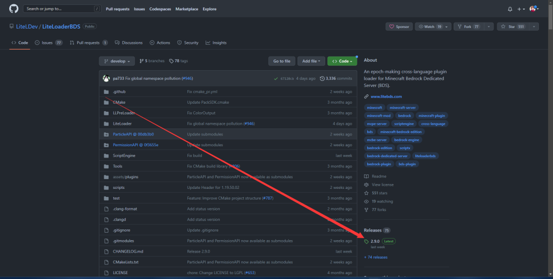Click the Watch button
Viewport: 553px width, 279px height.
click(x=429, y=26)
